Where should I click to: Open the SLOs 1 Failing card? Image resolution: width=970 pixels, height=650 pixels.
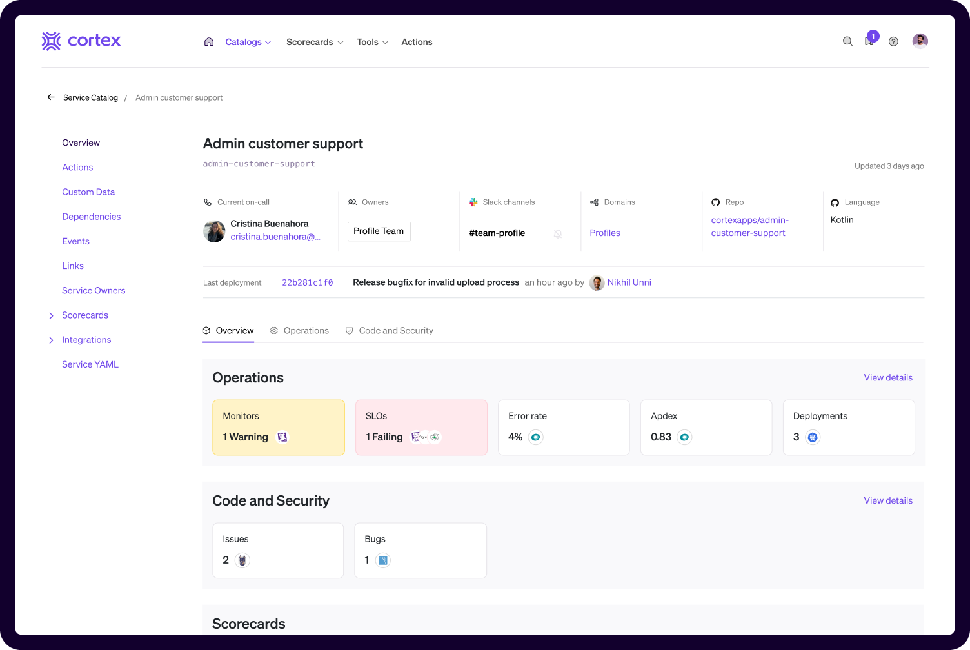[421, 428]
